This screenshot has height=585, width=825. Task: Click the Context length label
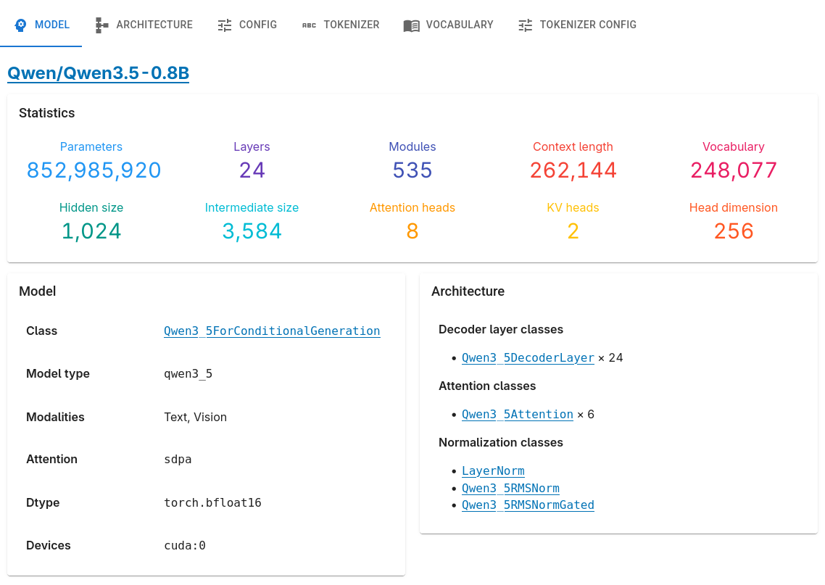(573, 146)
